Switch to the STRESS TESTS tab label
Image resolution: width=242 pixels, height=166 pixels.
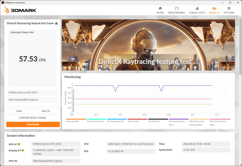coord(197,13)
